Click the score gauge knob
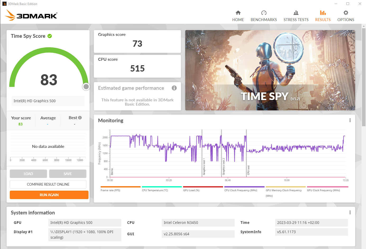Screen dimensions: 366x249 [86, 87]
